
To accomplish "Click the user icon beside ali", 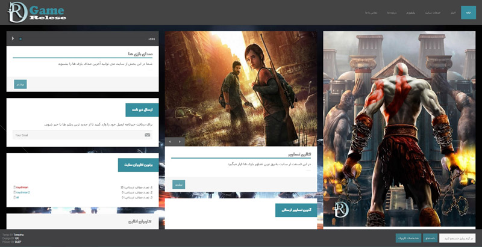I will coord(14,198).
